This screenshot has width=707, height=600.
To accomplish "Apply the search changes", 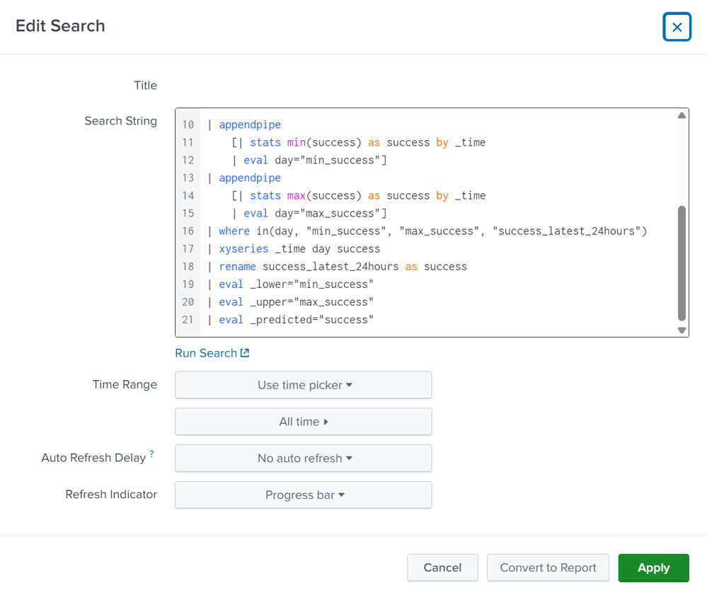I will coord(653,567).
